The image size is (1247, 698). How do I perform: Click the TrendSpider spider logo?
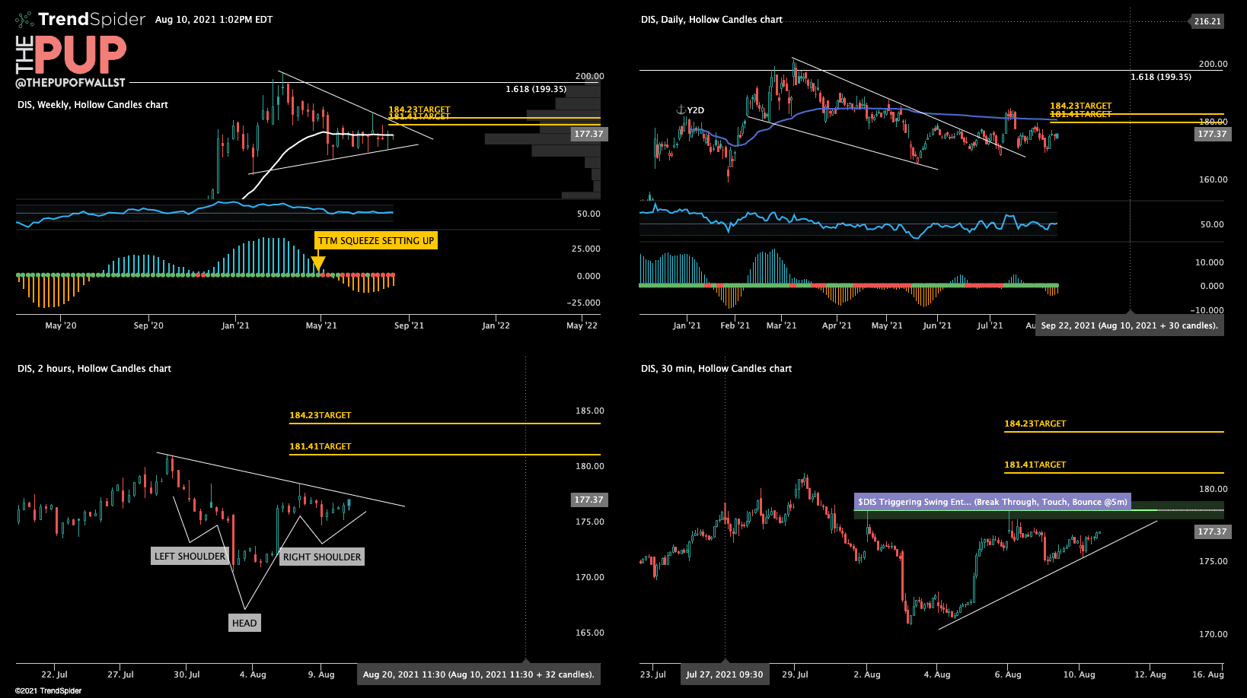pos(24,19)
